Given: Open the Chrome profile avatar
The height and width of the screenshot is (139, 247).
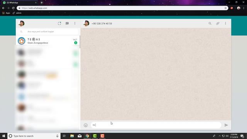Looking at the screenshot, I should [239, 8].
